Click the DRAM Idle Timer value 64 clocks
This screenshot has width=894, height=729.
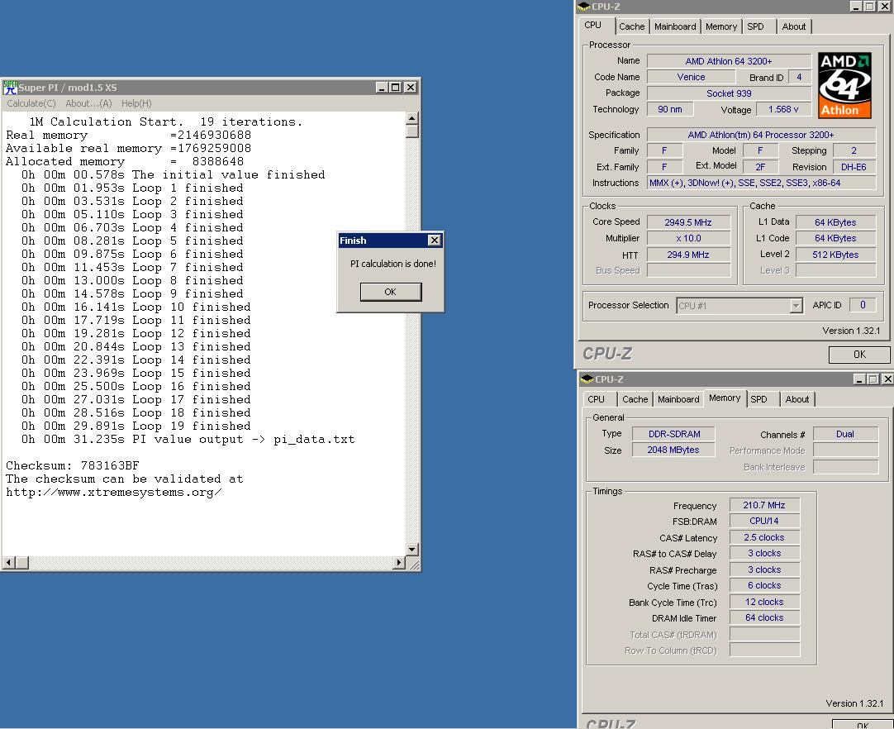point(764,617)
